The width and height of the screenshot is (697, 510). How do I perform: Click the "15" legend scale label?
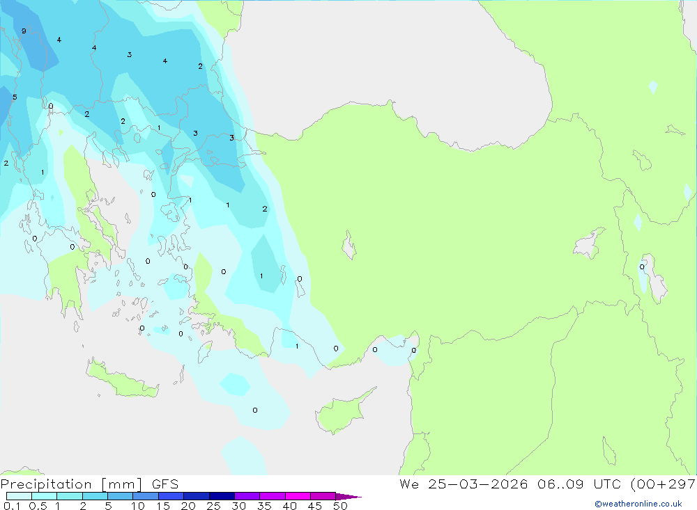[163, 506]
